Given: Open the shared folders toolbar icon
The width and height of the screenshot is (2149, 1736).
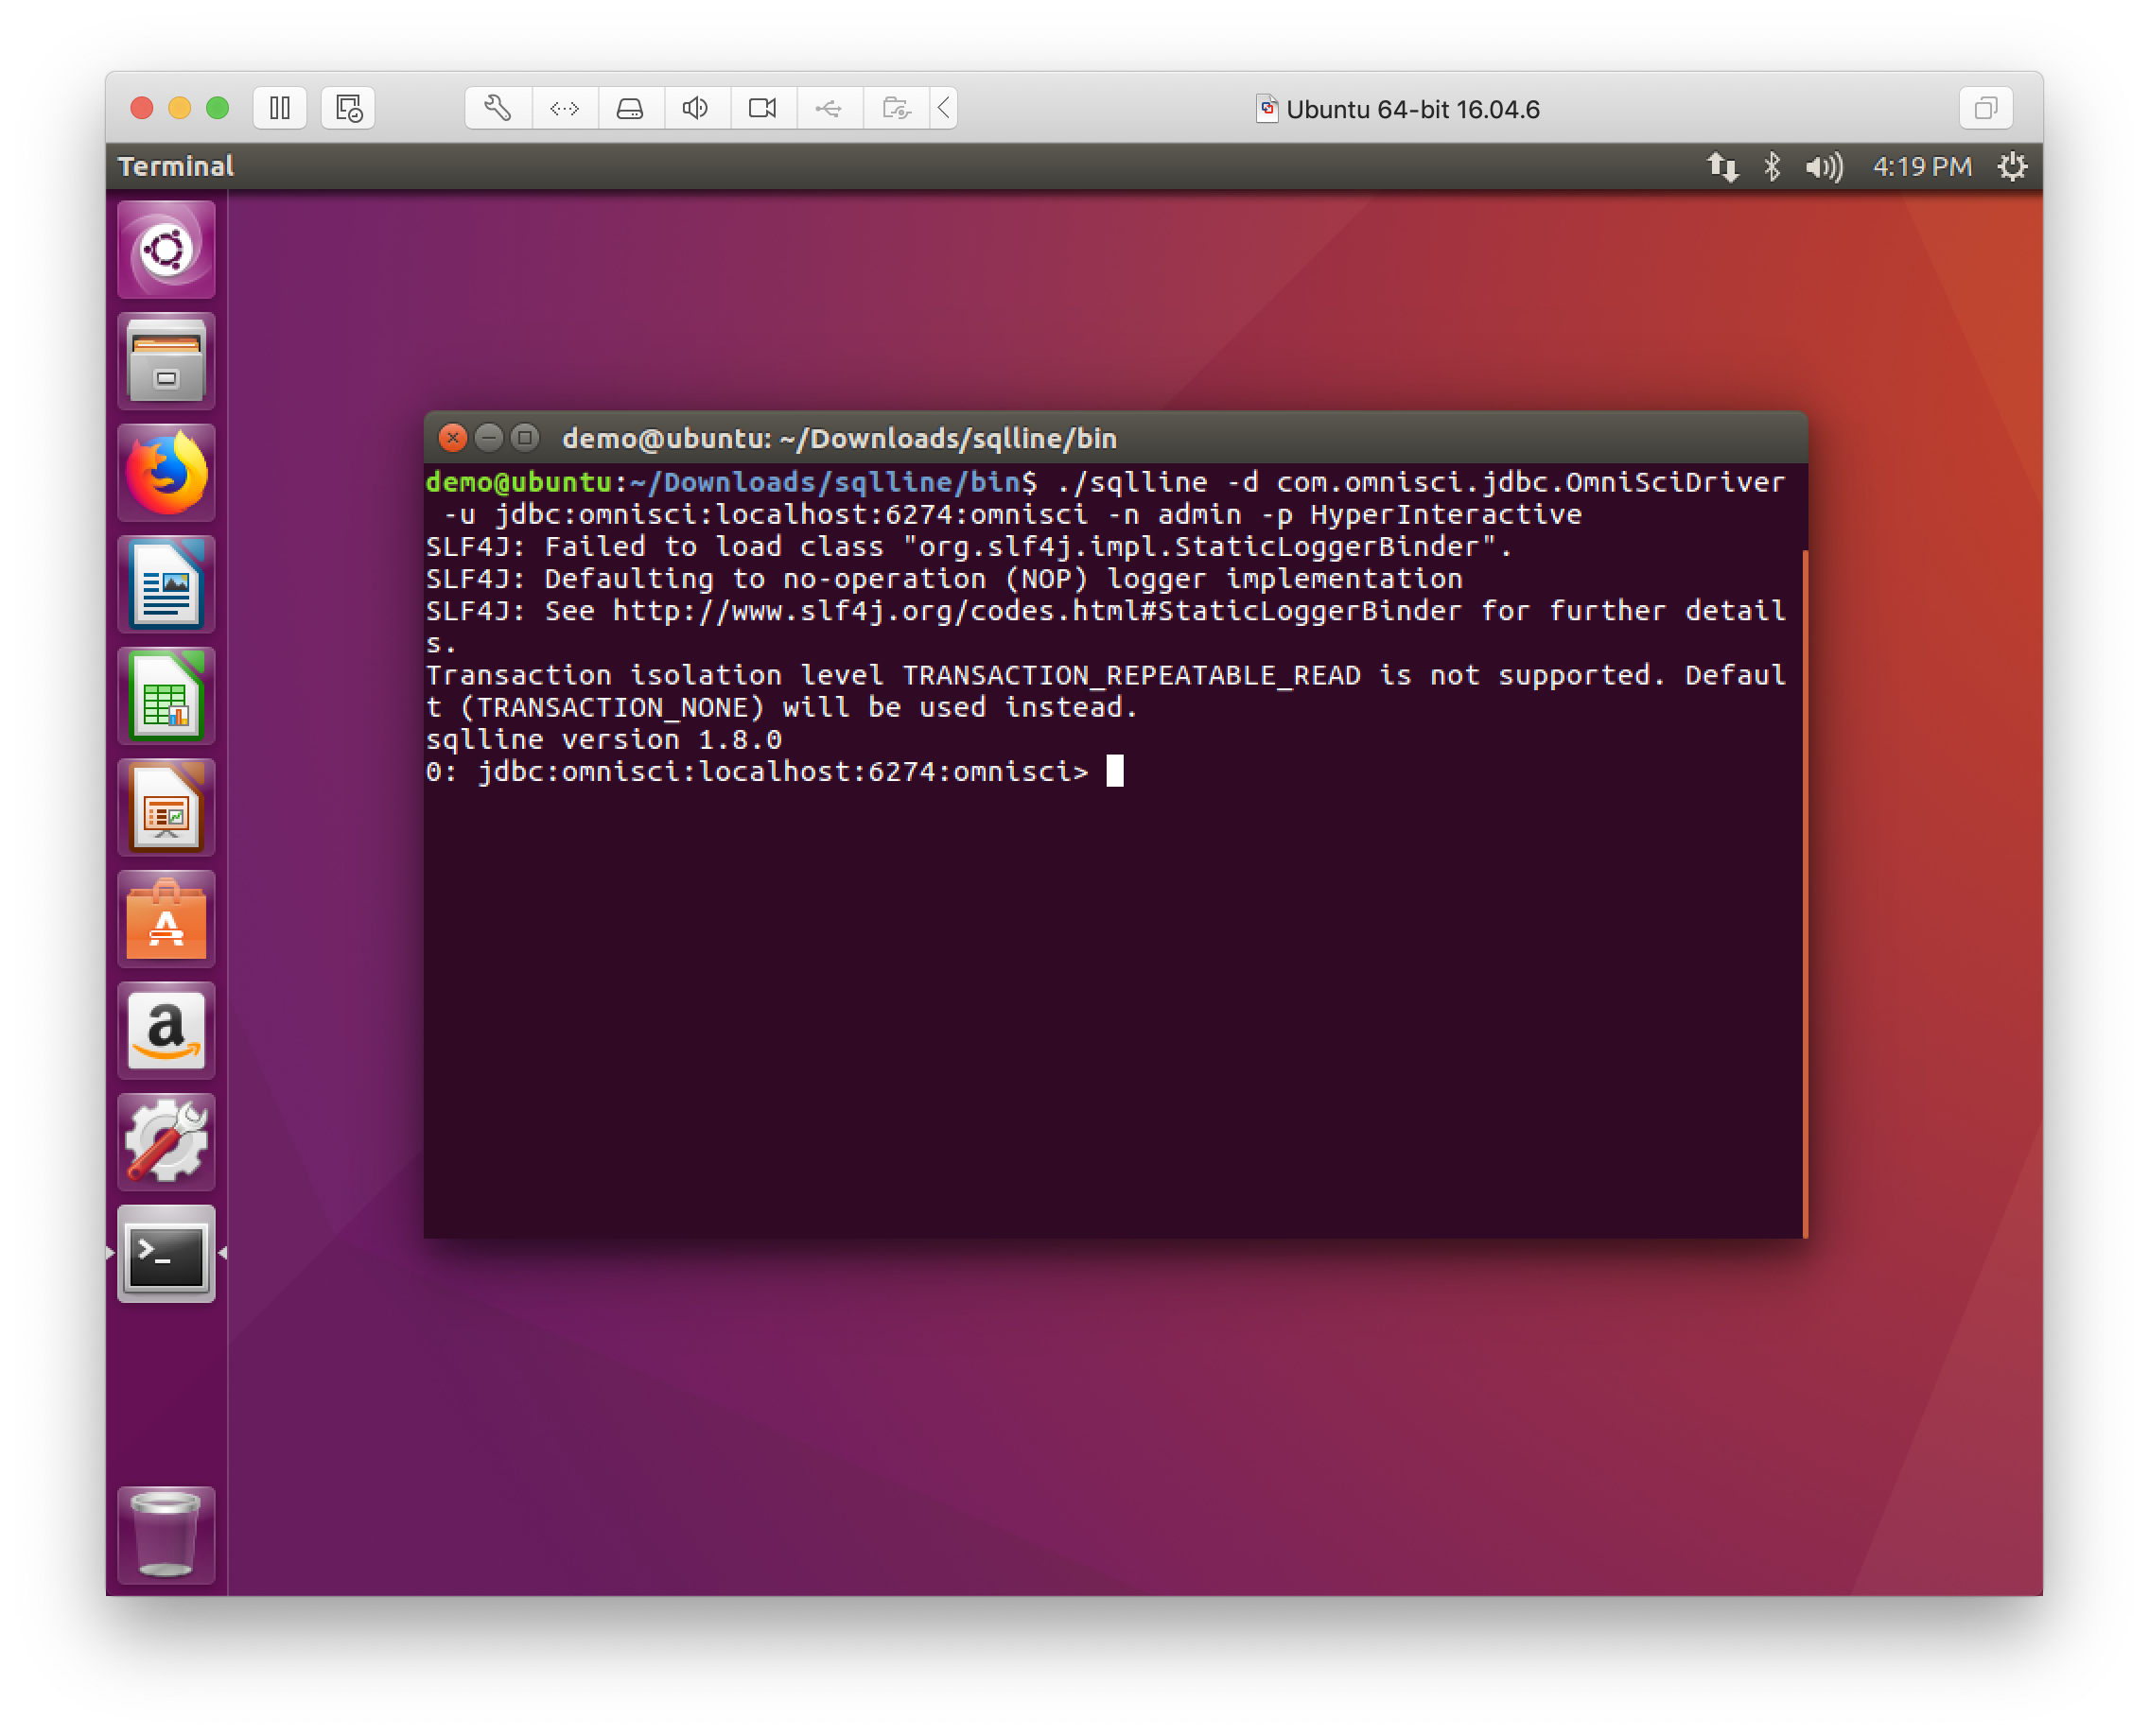Looking at the screenshot, I should 897,108.
